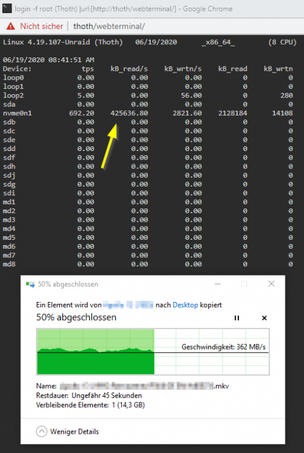Click the md5 device name
Screen dimensions: 304x453
click(9, 237)
